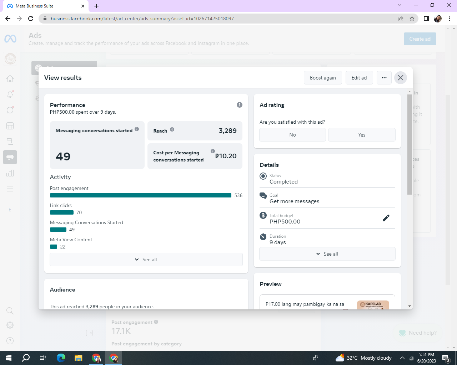Click the Messaging Conversations Started bar
Image resolution: width=457 pixels, height=365 pixels.
58,230
